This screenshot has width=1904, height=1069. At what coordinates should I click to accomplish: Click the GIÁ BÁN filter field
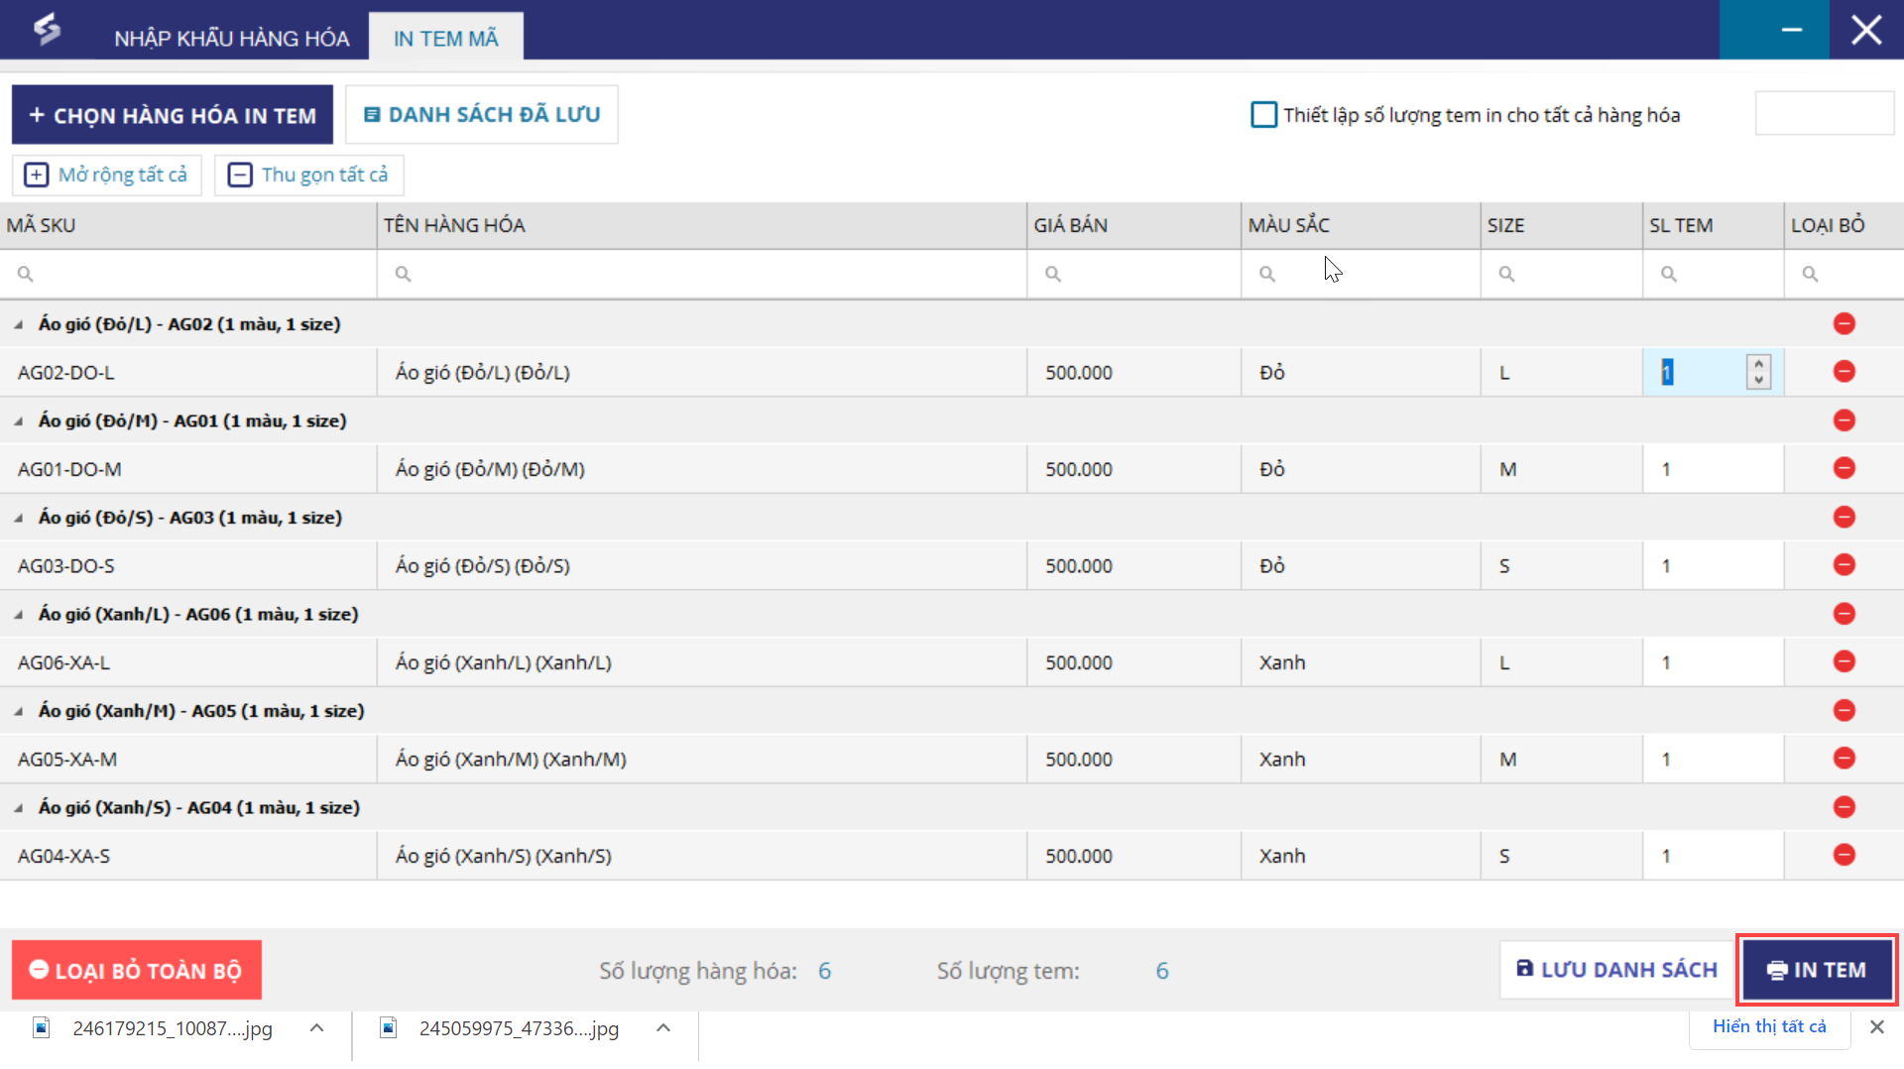[x=1134, y=274]
